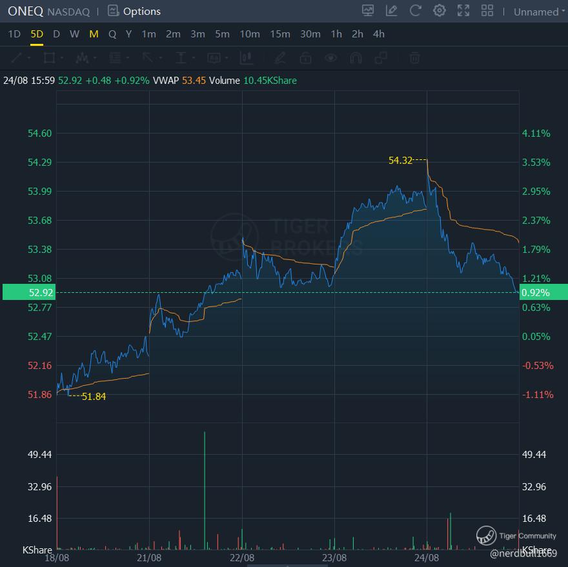Open the Unnamed layout dropdown
The height and width of the screenshot is (567, 568).
point(539,12)
